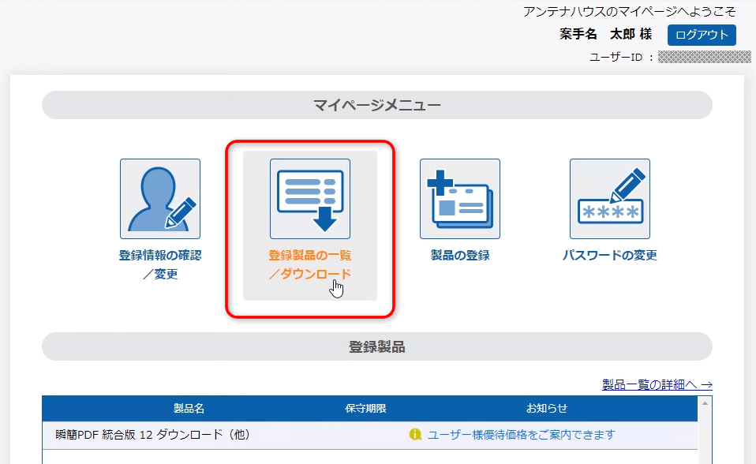Image resolution: width=756 pixels, height=464 pixels.
Task: Select the パスワードの変更 text label
Action: 610,256
